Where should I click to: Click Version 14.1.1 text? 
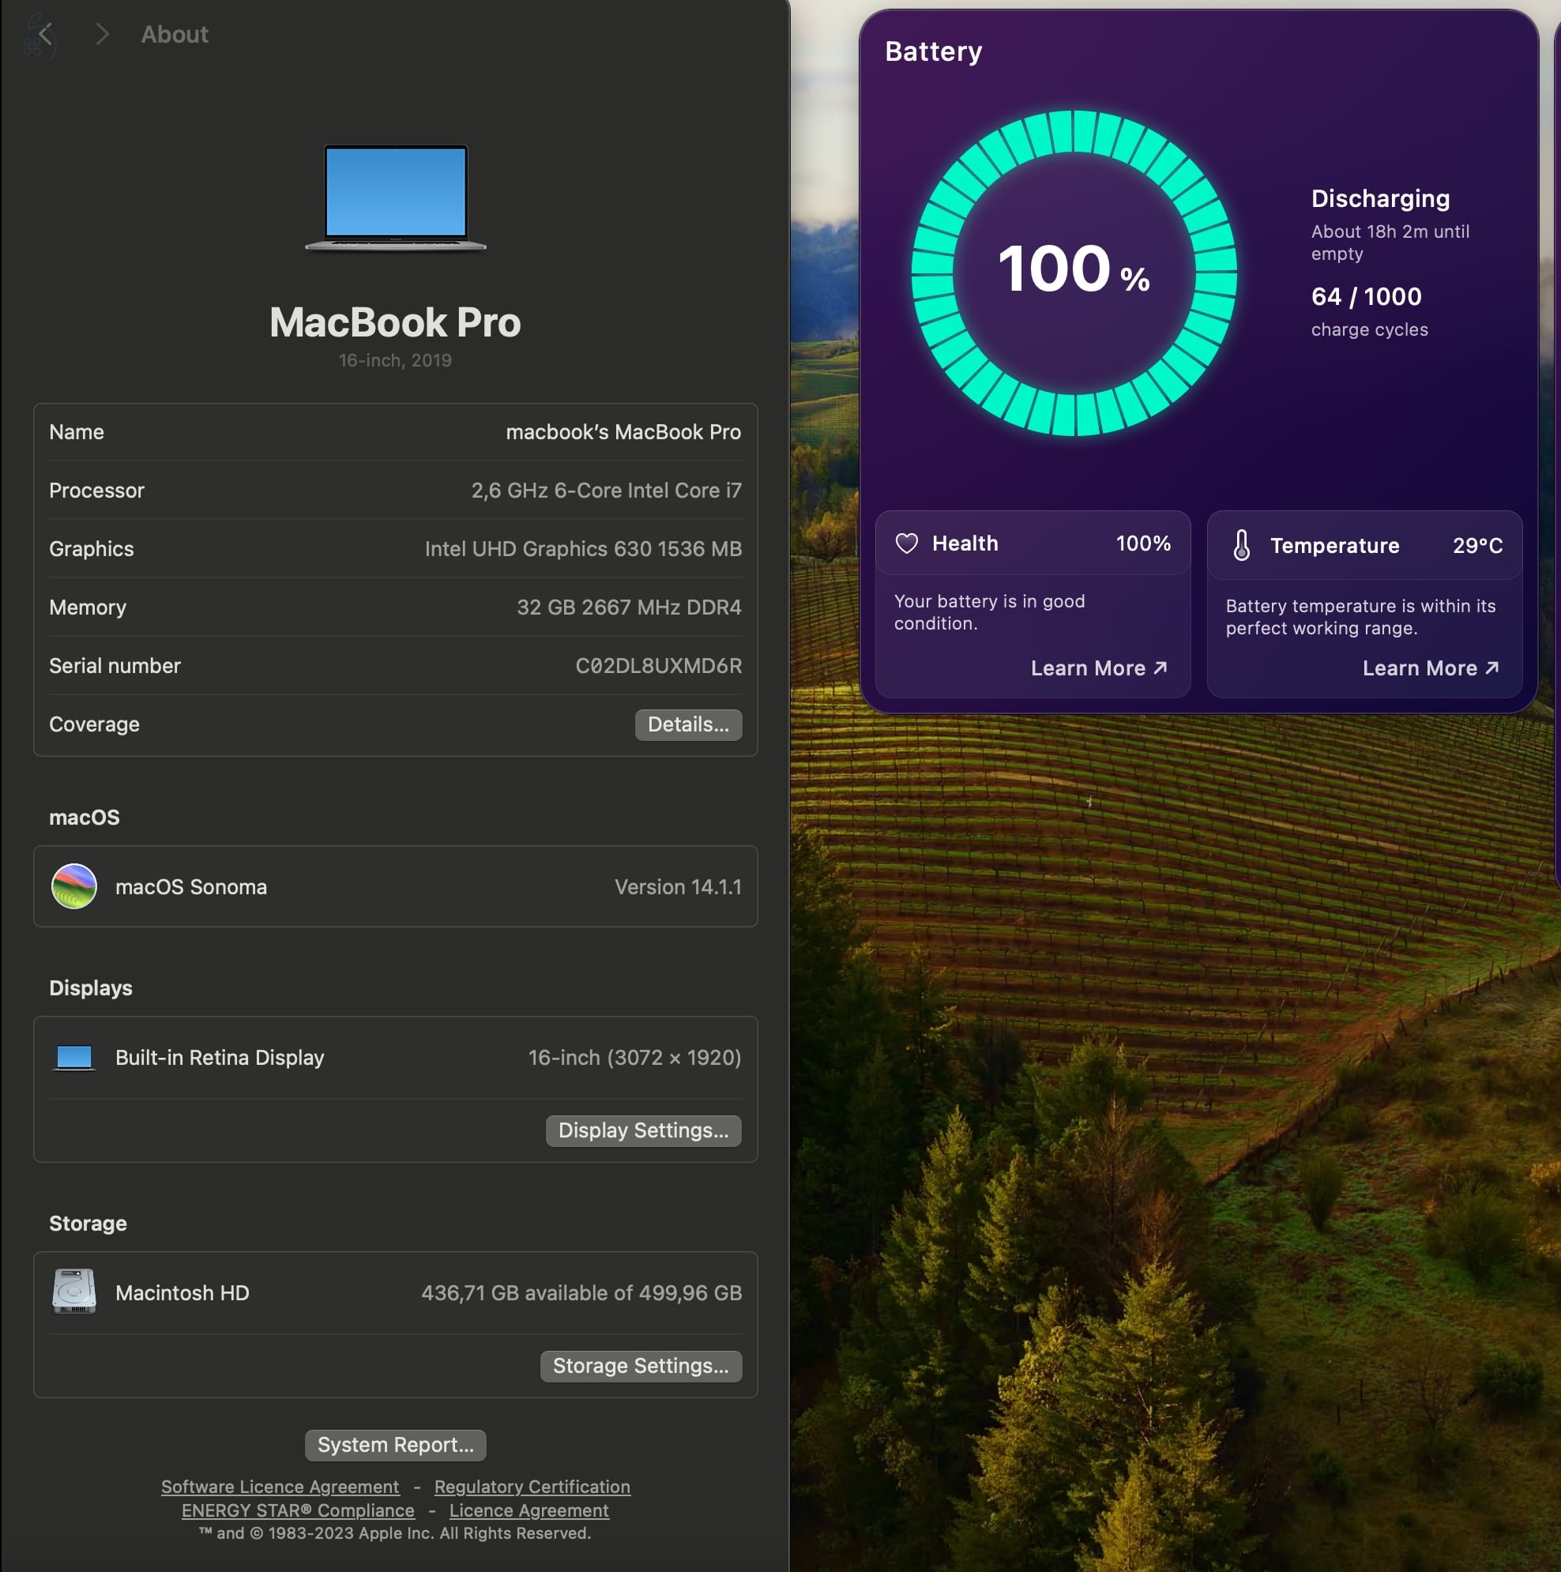coord(678,887)
